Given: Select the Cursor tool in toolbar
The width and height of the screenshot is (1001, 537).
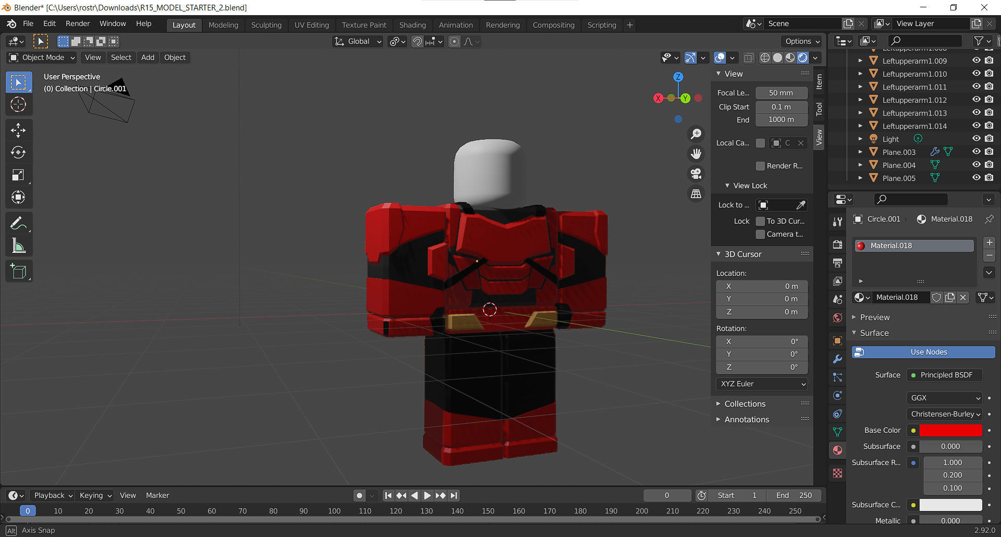Looking at the screenshot, I should [x=18, y=105].
